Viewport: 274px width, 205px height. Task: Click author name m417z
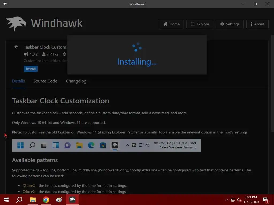(53, 54)
